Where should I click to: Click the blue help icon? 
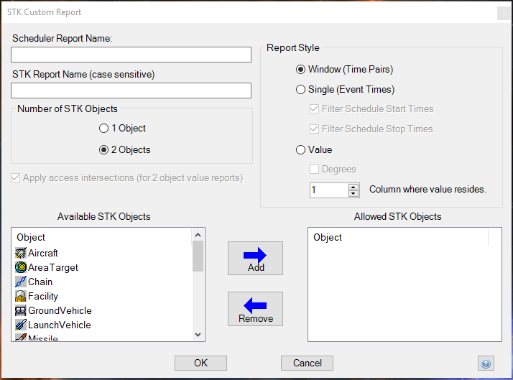486,363
